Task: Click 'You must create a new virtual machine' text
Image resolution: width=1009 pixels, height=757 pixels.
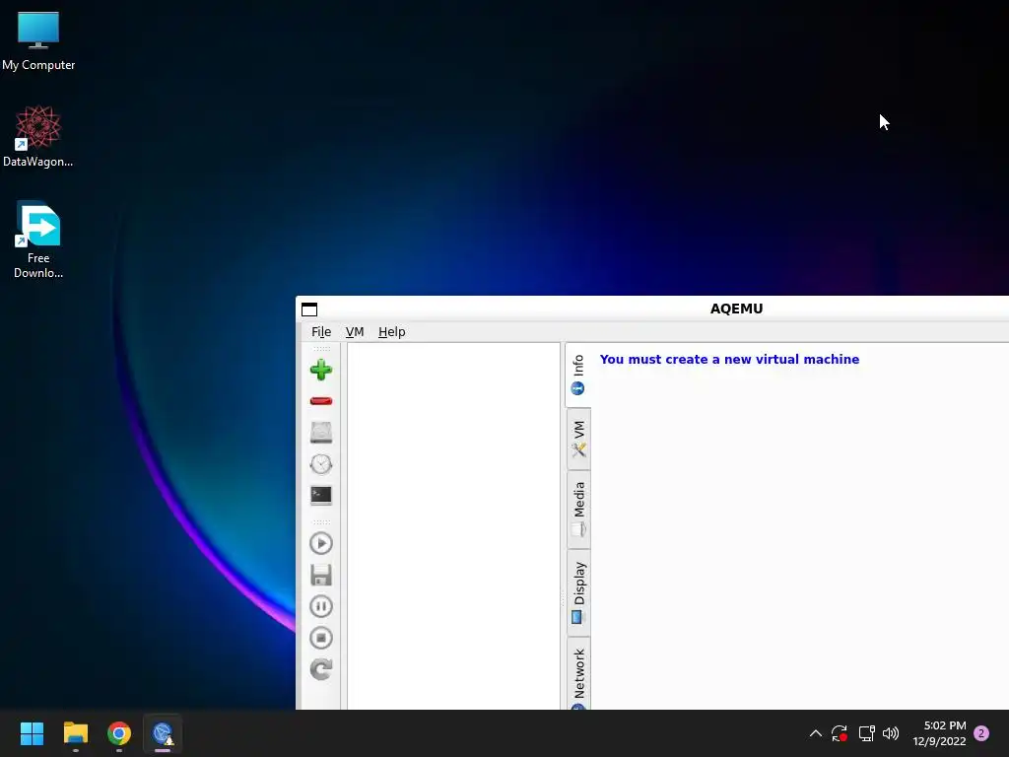Action: tap(729, 359)
